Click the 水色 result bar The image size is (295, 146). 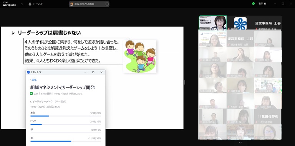pyautogui.click(x=65, y=116)
